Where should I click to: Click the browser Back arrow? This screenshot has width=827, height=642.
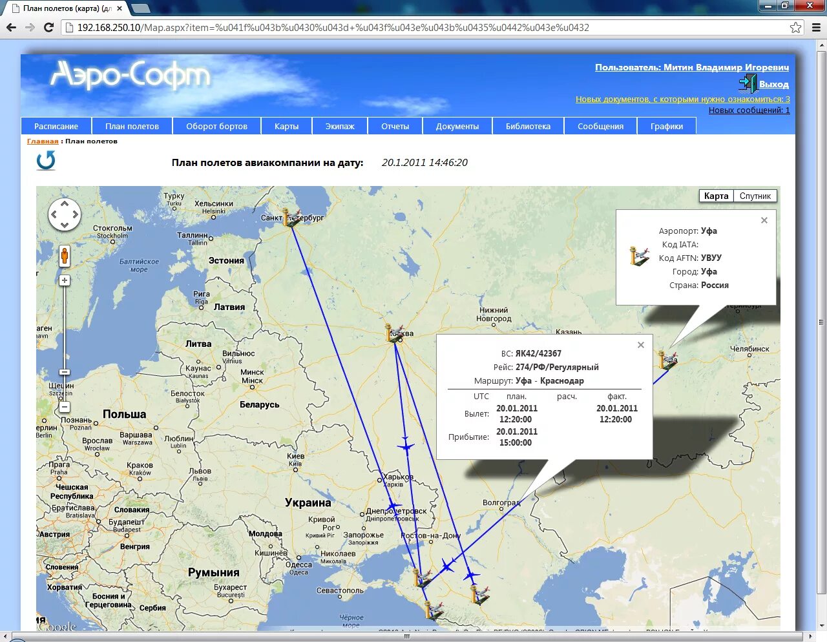11,27
